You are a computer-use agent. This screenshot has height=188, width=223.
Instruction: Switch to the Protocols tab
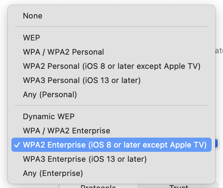(x=98, y=187)
